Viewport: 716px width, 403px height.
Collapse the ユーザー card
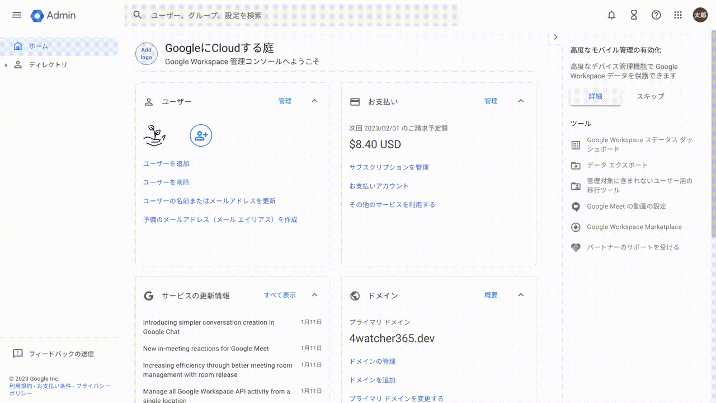coord(314,101)
